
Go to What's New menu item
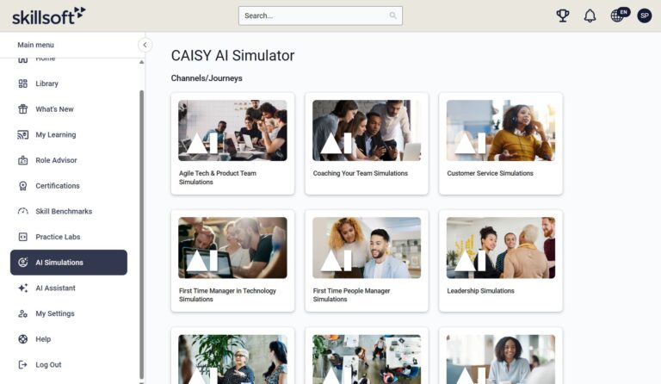pos(54,109)
